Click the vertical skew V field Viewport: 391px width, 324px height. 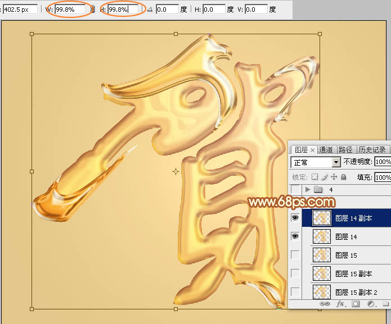point(256,10)
